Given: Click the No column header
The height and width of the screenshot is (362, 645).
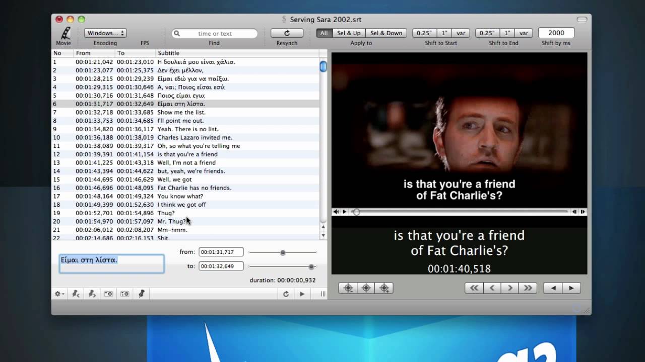Looking at the screenshot, I should (62, 53).
